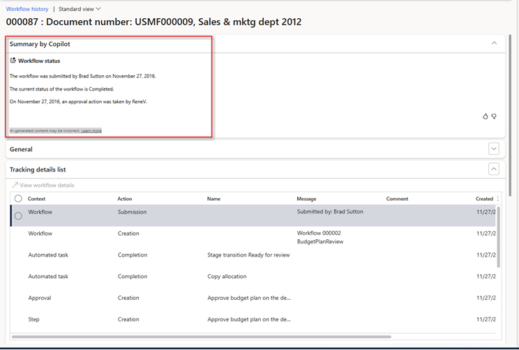Select the Submission row radio button

click(x=18, y=215)
